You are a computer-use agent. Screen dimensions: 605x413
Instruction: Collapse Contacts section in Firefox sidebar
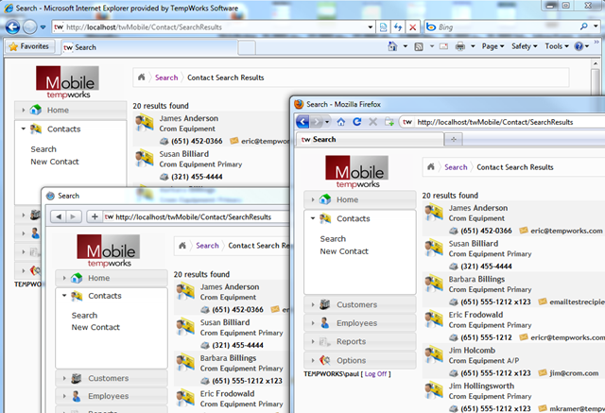click(359, 218)
